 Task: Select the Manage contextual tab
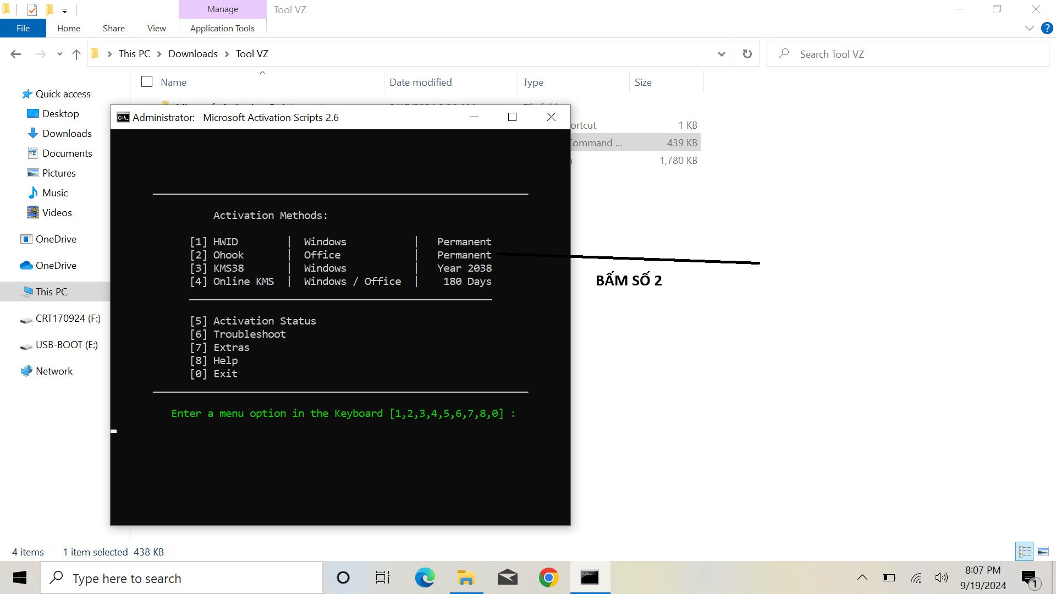(x=223, y=9)
